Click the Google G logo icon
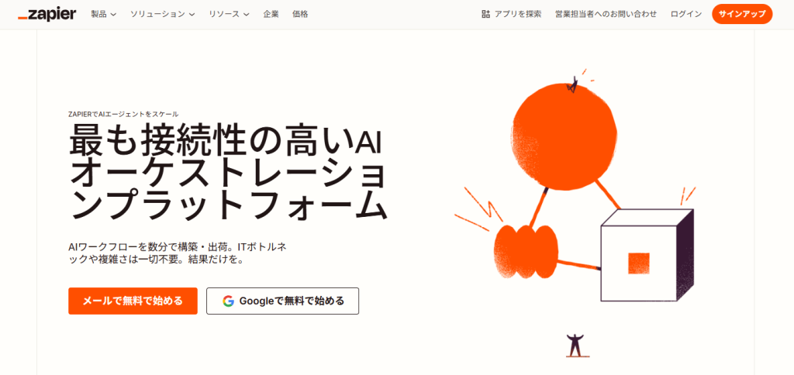794x375 pixels. coord(228,301)
